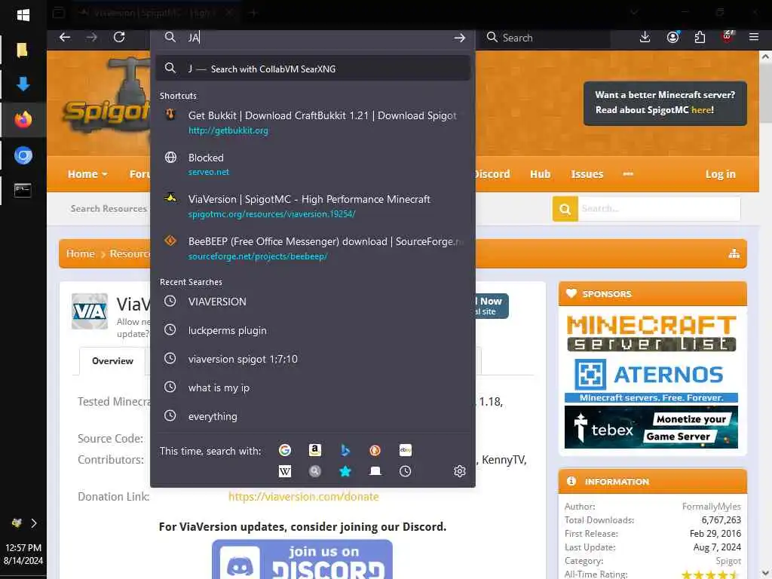Reload the current page
The height and width of the screenshot is (579, 772).
118,38
